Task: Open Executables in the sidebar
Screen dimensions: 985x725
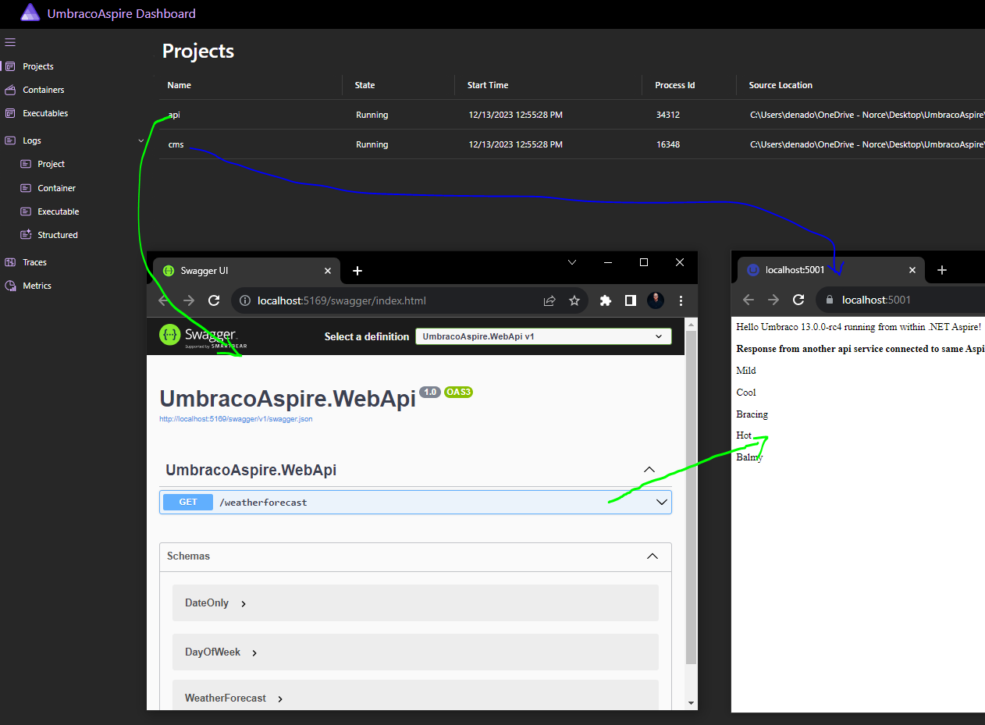Action: (45, 113)
